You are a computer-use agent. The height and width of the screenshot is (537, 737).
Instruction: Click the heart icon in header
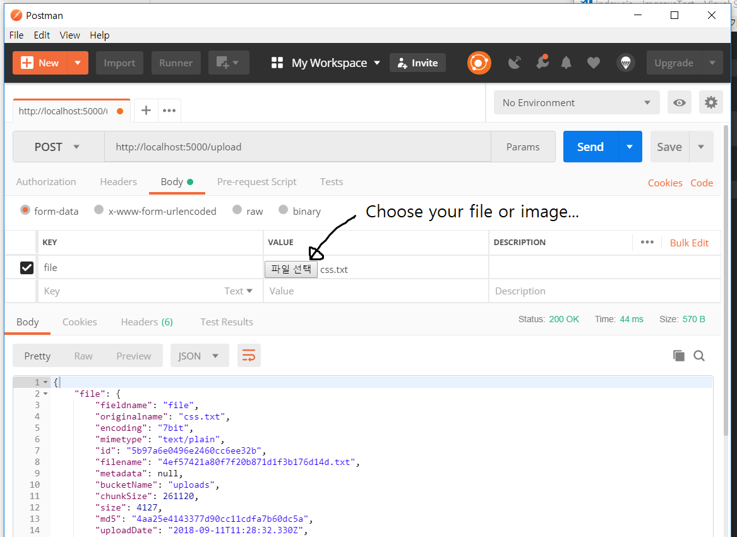coord(594,63)
